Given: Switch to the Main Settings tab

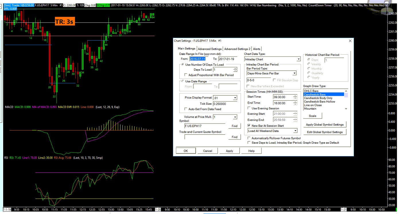Looking at the screenshot, I should (186, 49).
